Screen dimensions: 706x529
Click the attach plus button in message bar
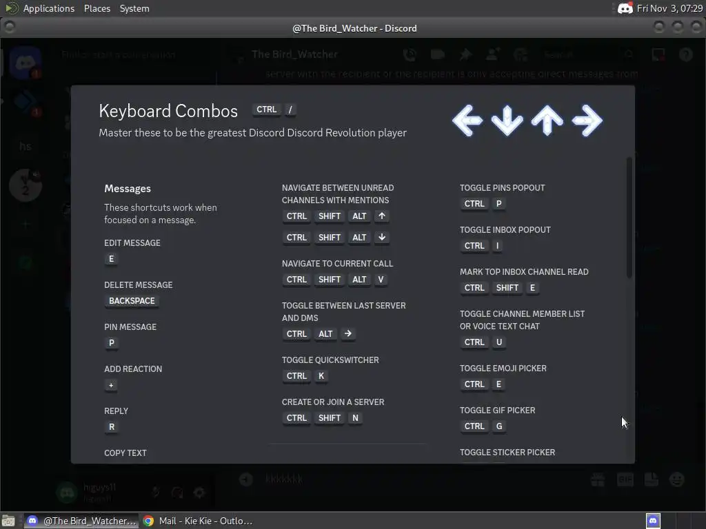[246, 479]
